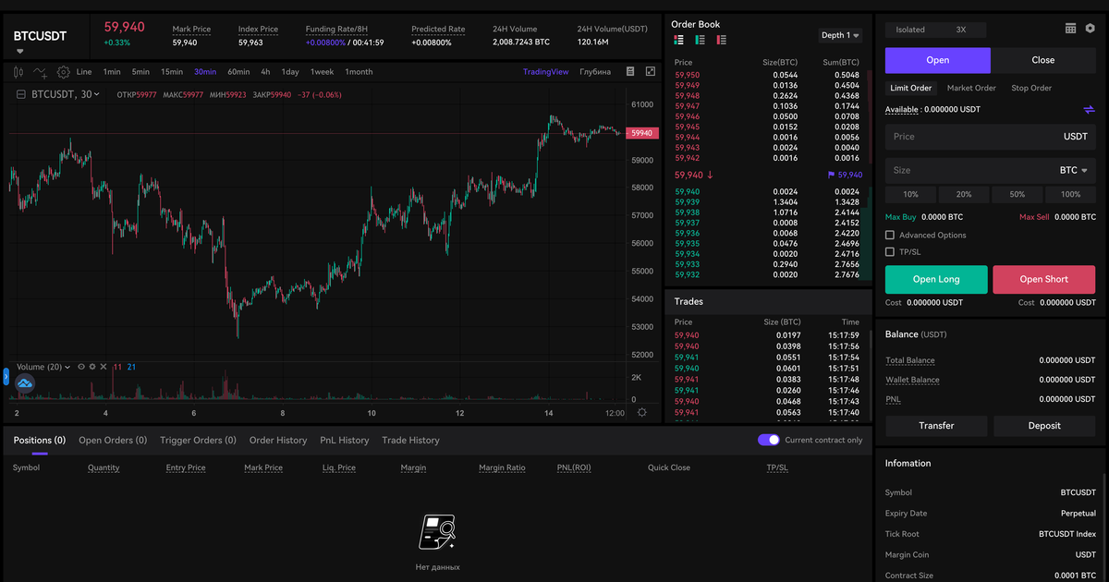Open chart scale settings gear at bottom right
This screenshot has width=1109, height=582.
(x=642, y=413)
